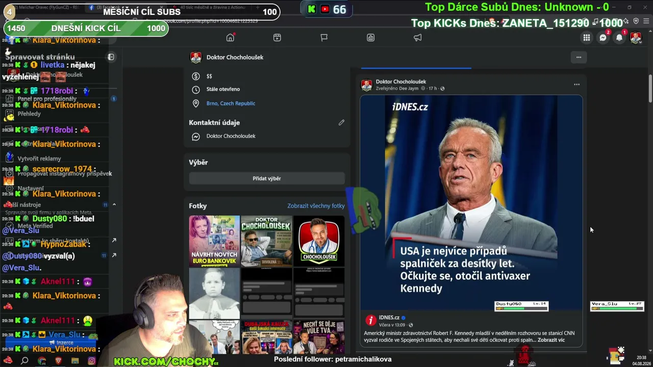
Task: Open the notifications bell
Action: point(619,38)
